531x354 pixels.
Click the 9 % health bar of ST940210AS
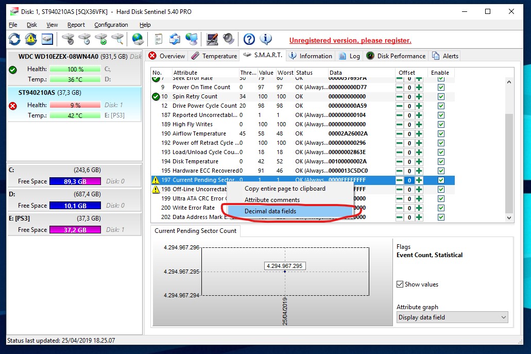(x=75, y=105)
